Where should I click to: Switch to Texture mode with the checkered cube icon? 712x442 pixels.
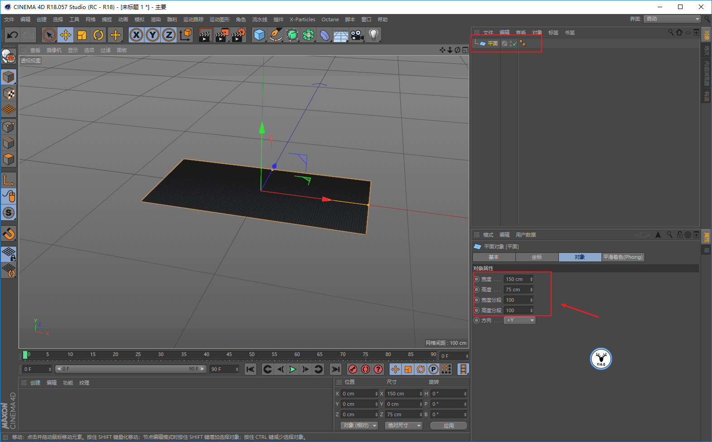[x=9, y=93]
